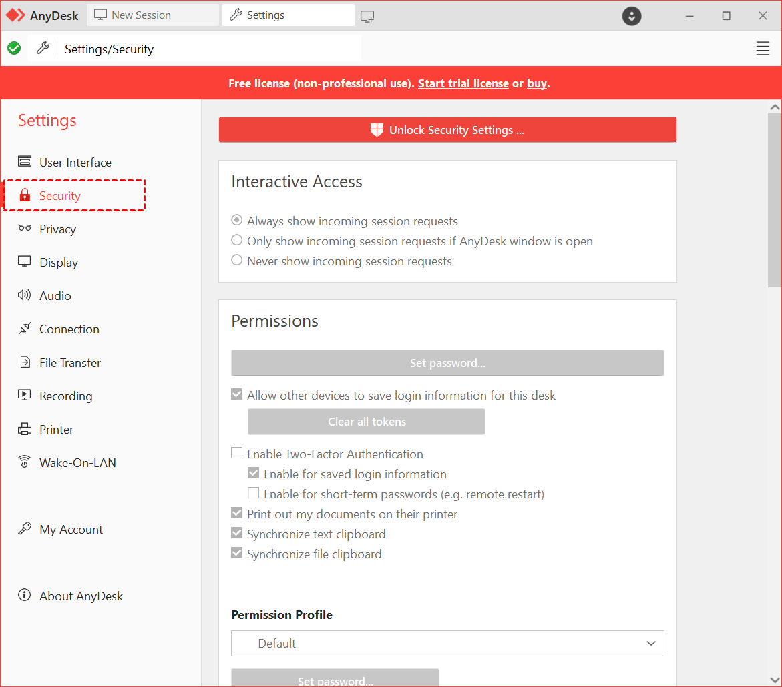Image resolution: width=782 pixels, height=687 pixels.
Task: Click the vertical scrollbar thumb
Action: (775, 200)
